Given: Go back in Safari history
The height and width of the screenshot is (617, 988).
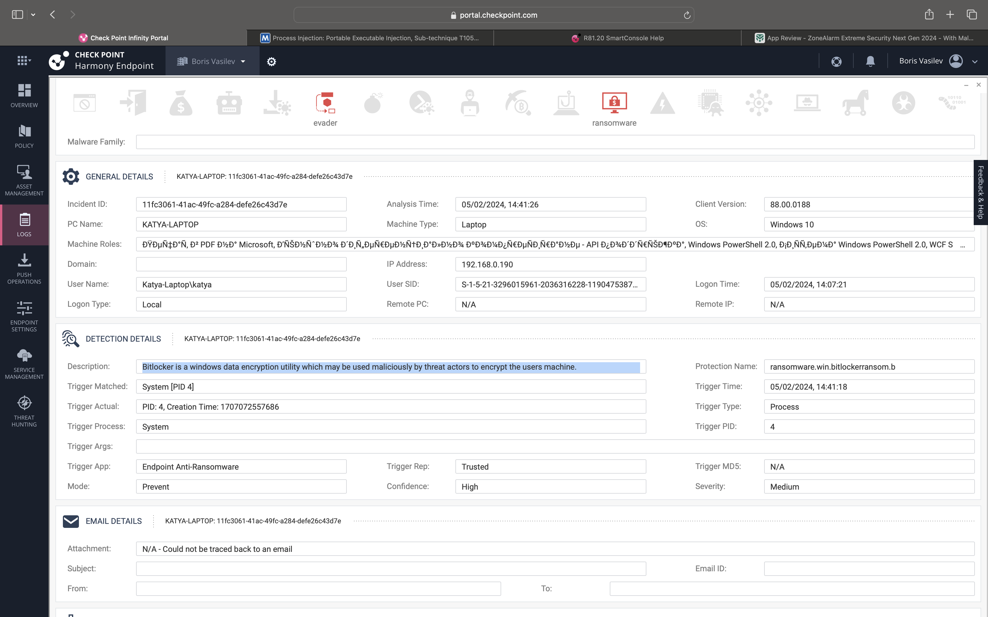Looking at the screenshot, I should point(53,15).
